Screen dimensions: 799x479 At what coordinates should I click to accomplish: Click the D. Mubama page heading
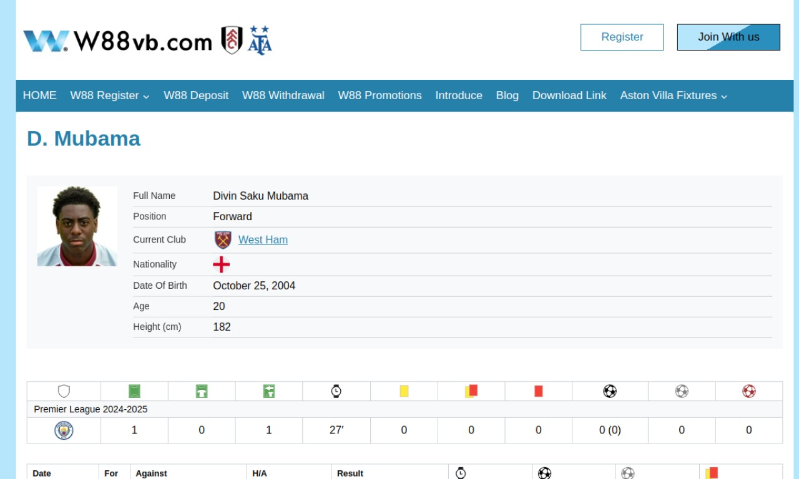[x=84, y=138]
